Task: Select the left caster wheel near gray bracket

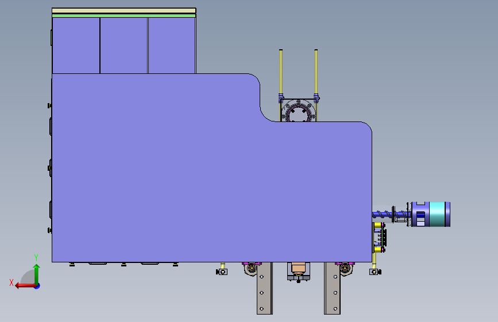Action: [x=252, y=269]
